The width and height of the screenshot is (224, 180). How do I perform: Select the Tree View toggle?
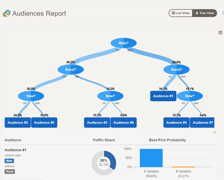[x=204, y=13]
